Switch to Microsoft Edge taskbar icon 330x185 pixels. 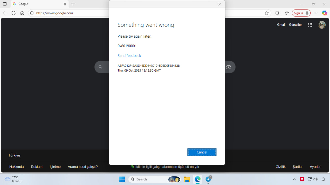(x=197, y=179)
